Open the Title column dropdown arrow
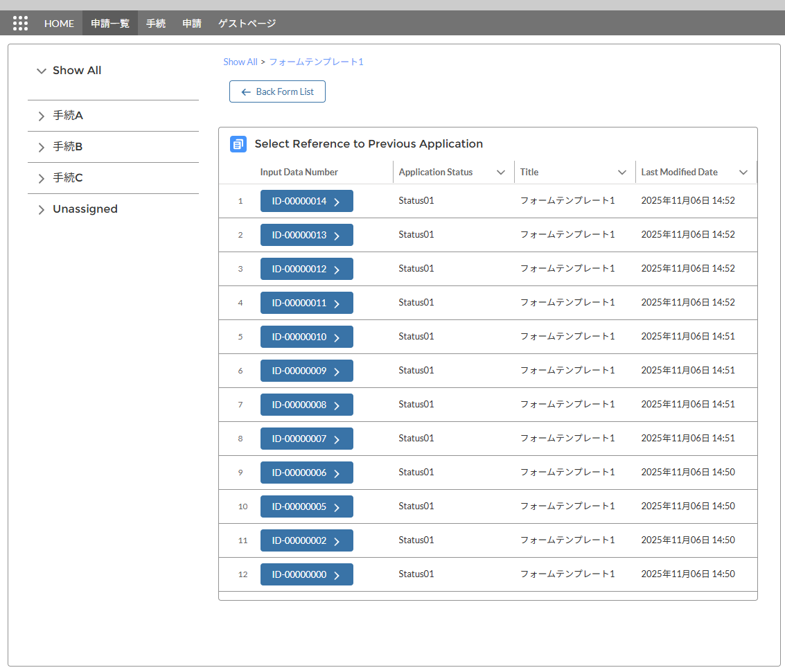 pyautogui.click(x=622, y=173)
